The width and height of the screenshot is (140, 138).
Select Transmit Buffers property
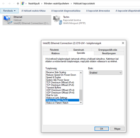[62, 87]
